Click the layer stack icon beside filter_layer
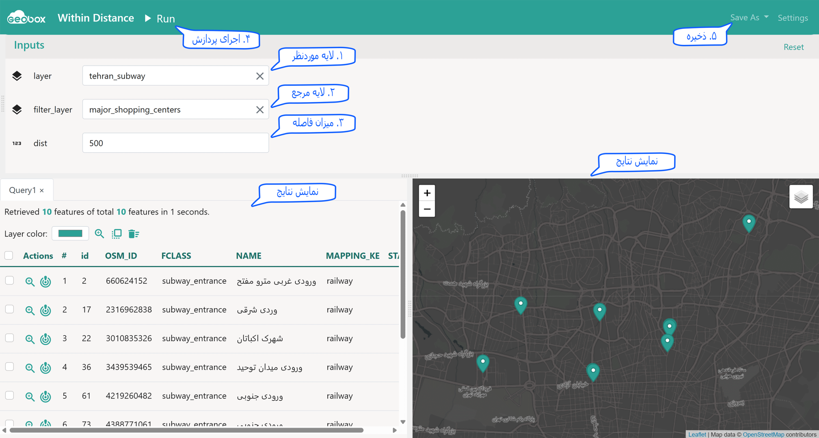This screenshot has width=819, height=438. tap(17, 110)
